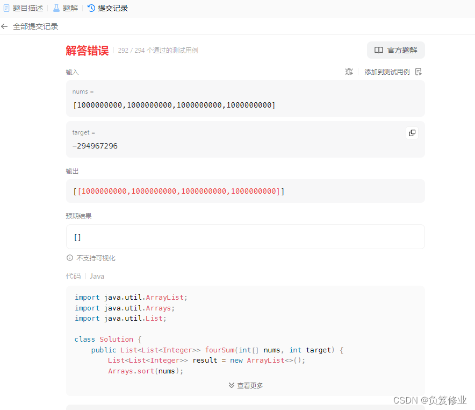
Task: Click the 输出 result box
Action: tap(245, 191)
